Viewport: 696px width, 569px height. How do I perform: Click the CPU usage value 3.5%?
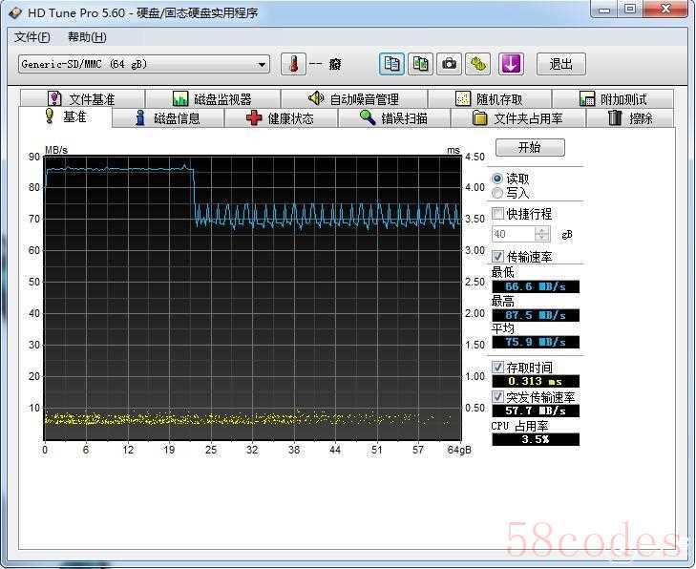pos(536,440)
